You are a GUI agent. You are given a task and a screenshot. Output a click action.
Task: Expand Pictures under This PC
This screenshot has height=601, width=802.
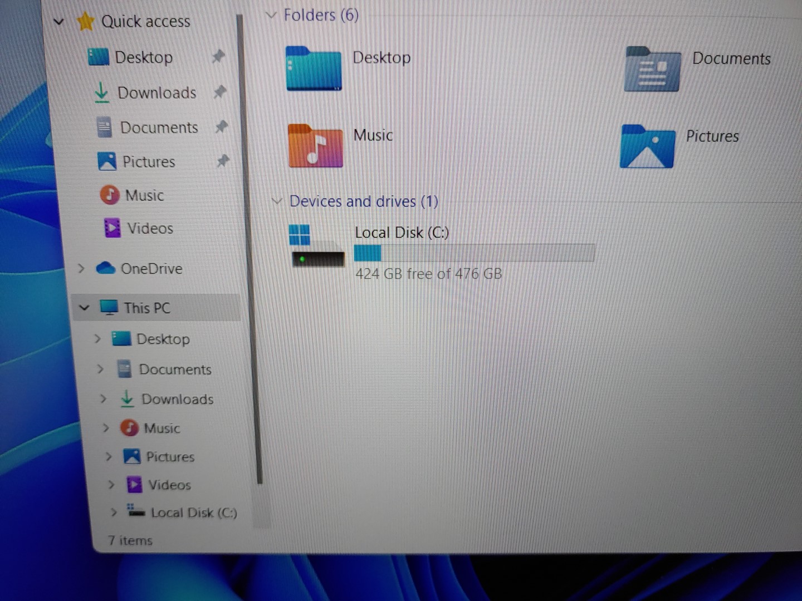tap(109, 456)
